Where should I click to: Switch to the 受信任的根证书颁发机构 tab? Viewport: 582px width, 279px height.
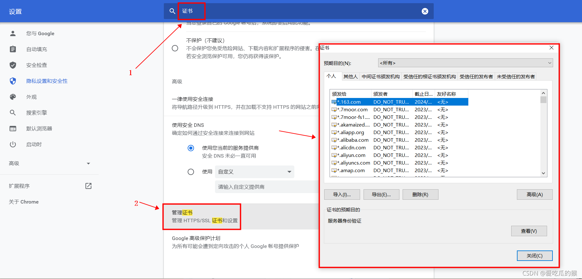coord(430,76)
